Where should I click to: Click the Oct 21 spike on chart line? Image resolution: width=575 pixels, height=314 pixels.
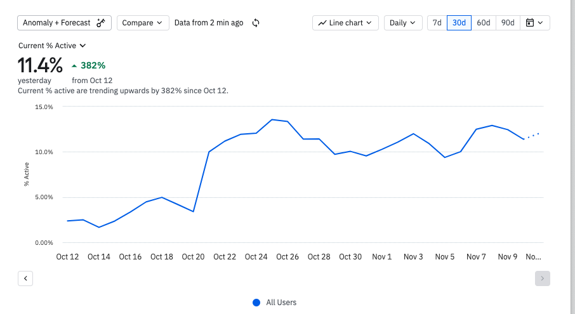point(209,152)
